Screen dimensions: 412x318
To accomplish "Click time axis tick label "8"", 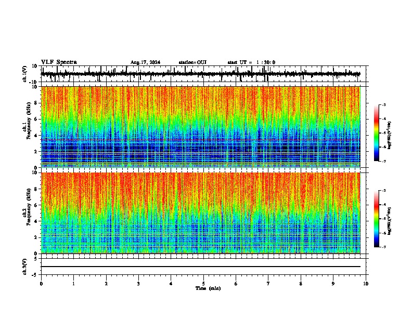I will point(301,284).
